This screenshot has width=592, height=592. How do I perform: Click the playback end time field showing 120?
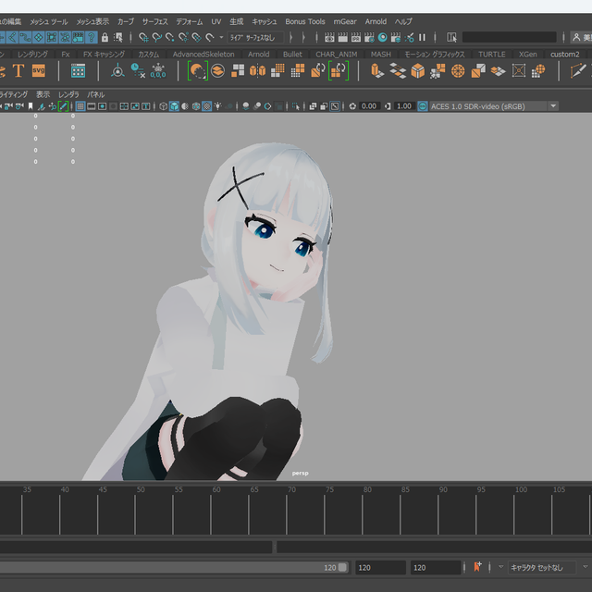380,567
